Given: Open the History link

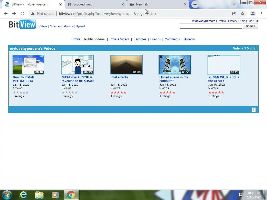Looking at the screenshot, I should [x=233, y=21].
